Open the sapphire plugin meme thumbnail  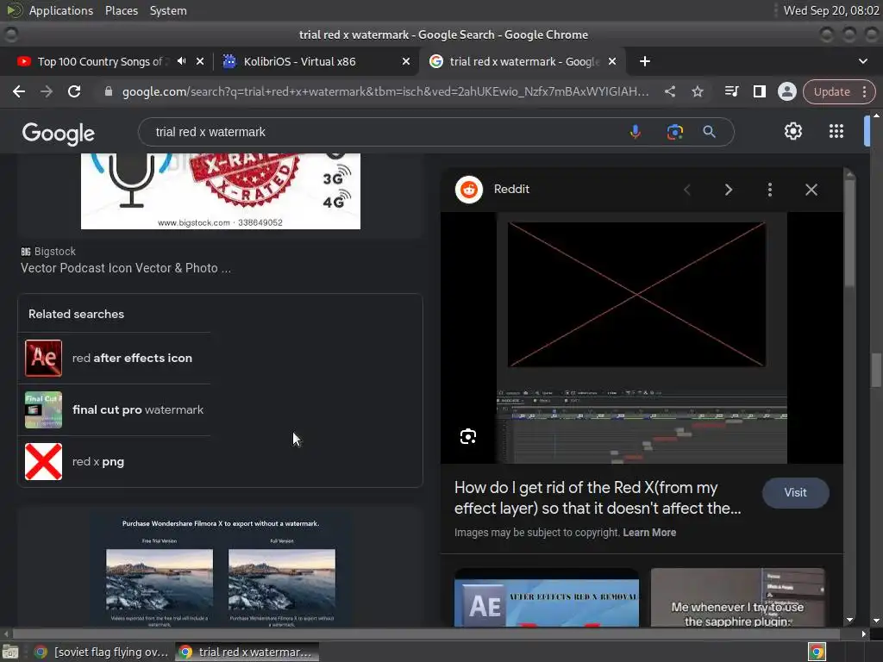point(738,597)
